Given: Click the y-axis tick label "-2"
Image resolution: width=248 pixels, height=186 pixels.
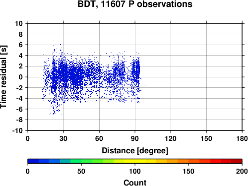Looking at the screenshot, I should 19,88.
